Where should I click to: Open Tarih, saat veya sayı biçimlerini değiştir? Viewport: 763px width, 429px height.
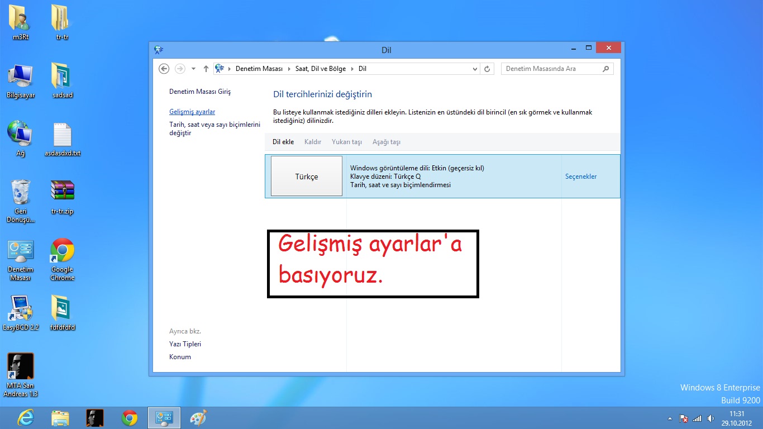[214, 129]
